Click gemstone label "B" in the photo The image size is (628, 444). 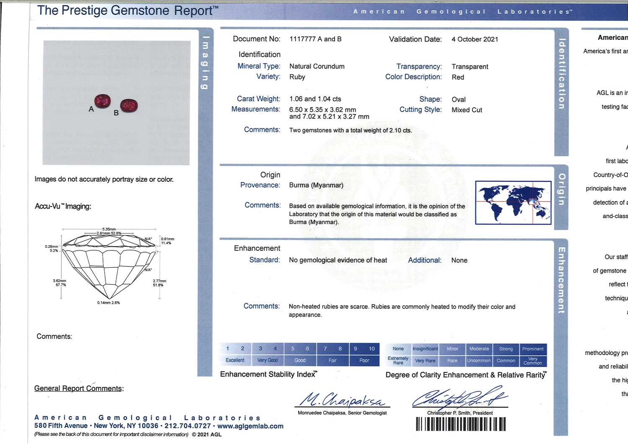[116, 113]
